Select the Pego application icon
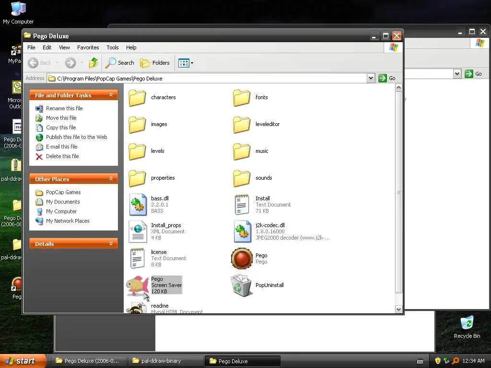The width and height of the screenshot is (491, 368). pyautogui.click(x=242, y=258)
